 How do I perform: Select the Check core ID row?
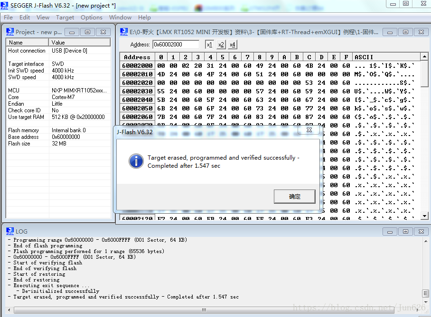coord(58,110)
